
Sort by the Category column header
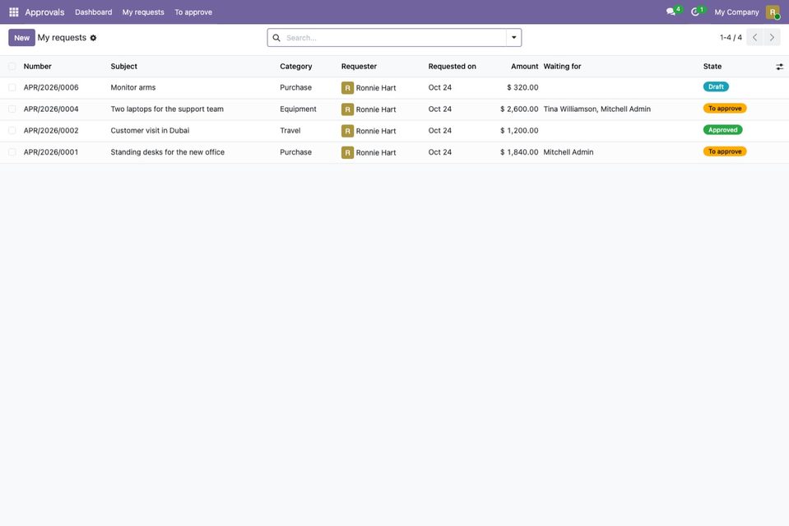pos(296,67)
